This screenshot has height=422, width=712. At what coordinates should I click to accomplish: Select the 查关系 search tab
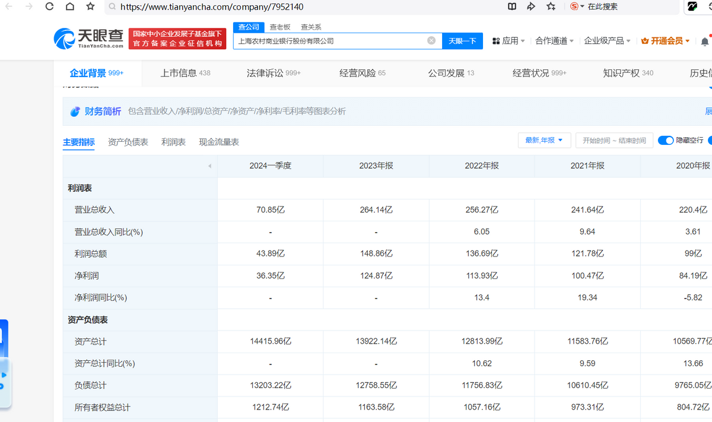click(311, 27)
